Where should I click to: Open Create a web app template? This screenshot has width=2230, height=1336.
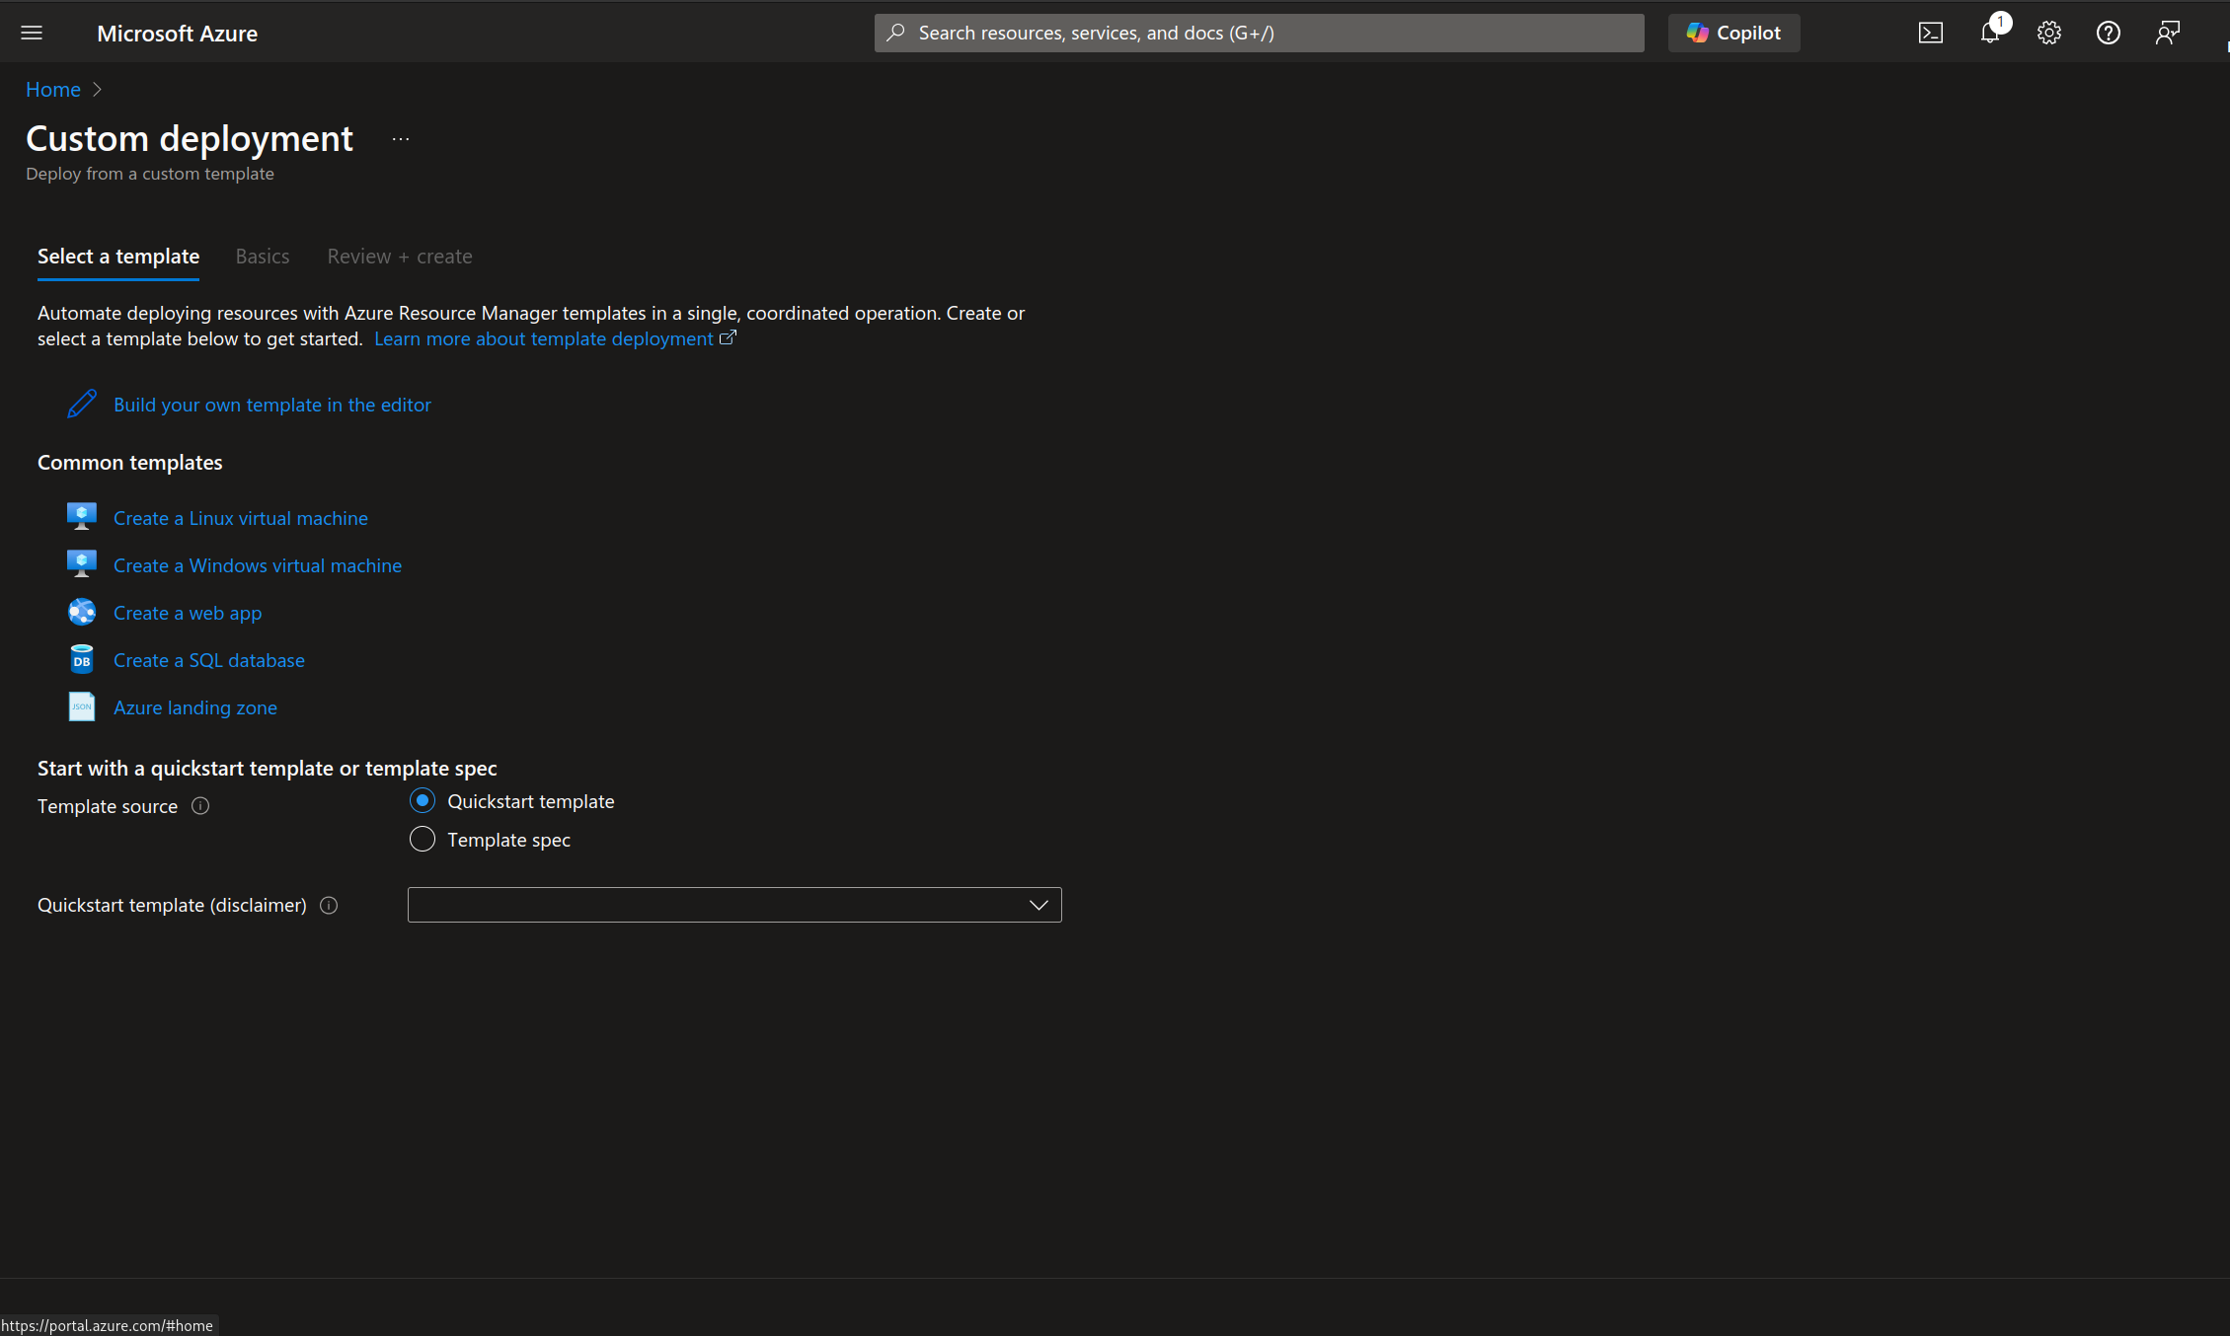click(188, 613)
